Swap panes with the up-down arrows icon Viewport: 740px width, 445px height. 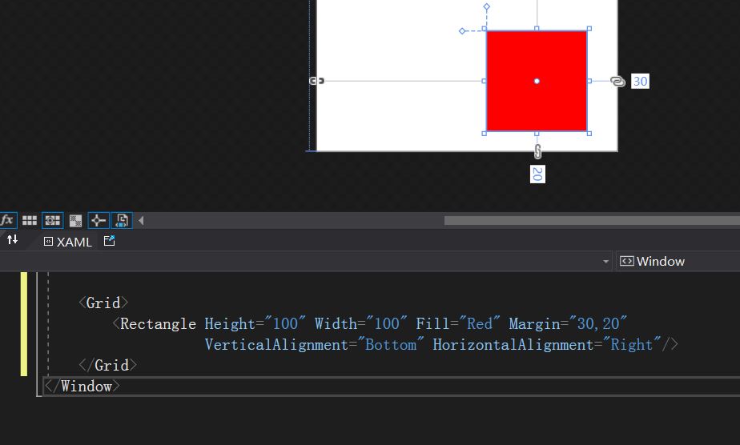click(12, 240)
